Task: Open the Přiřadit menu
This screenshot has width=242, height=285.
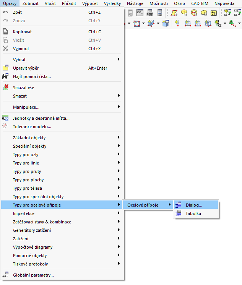Action: (x=69, y=3)
